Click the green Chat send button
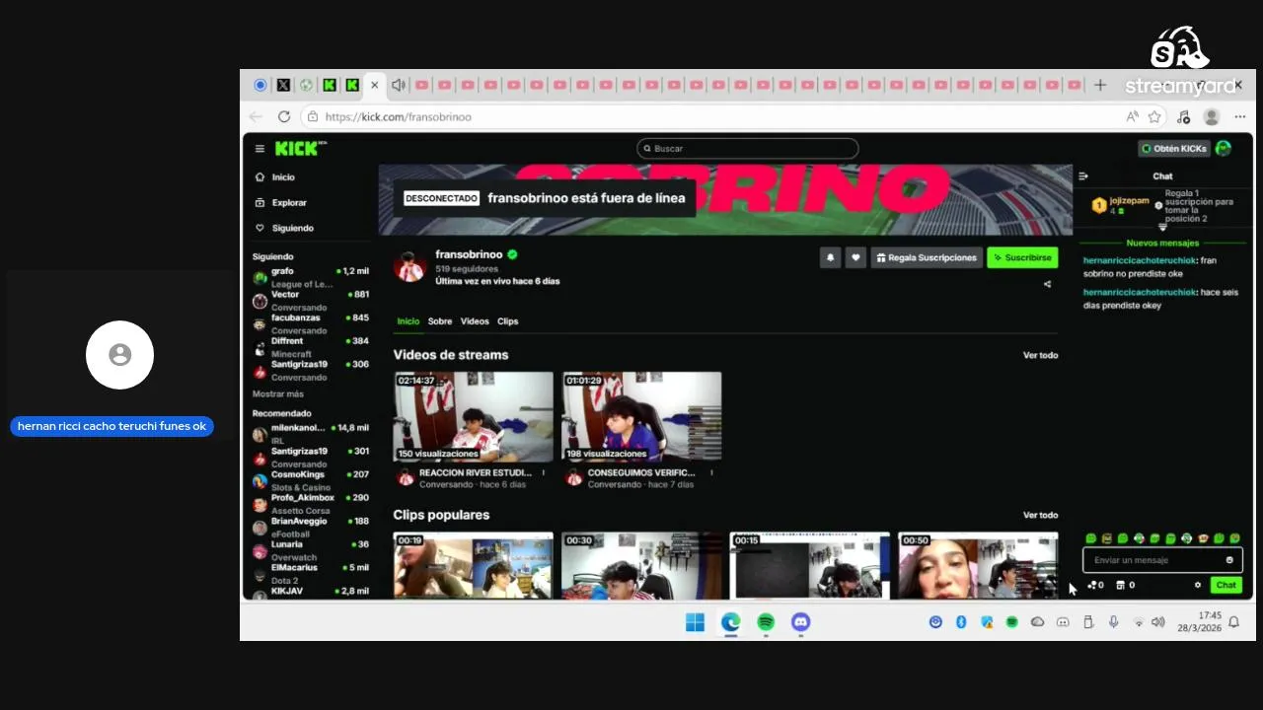 click(x=1226, y=585)
